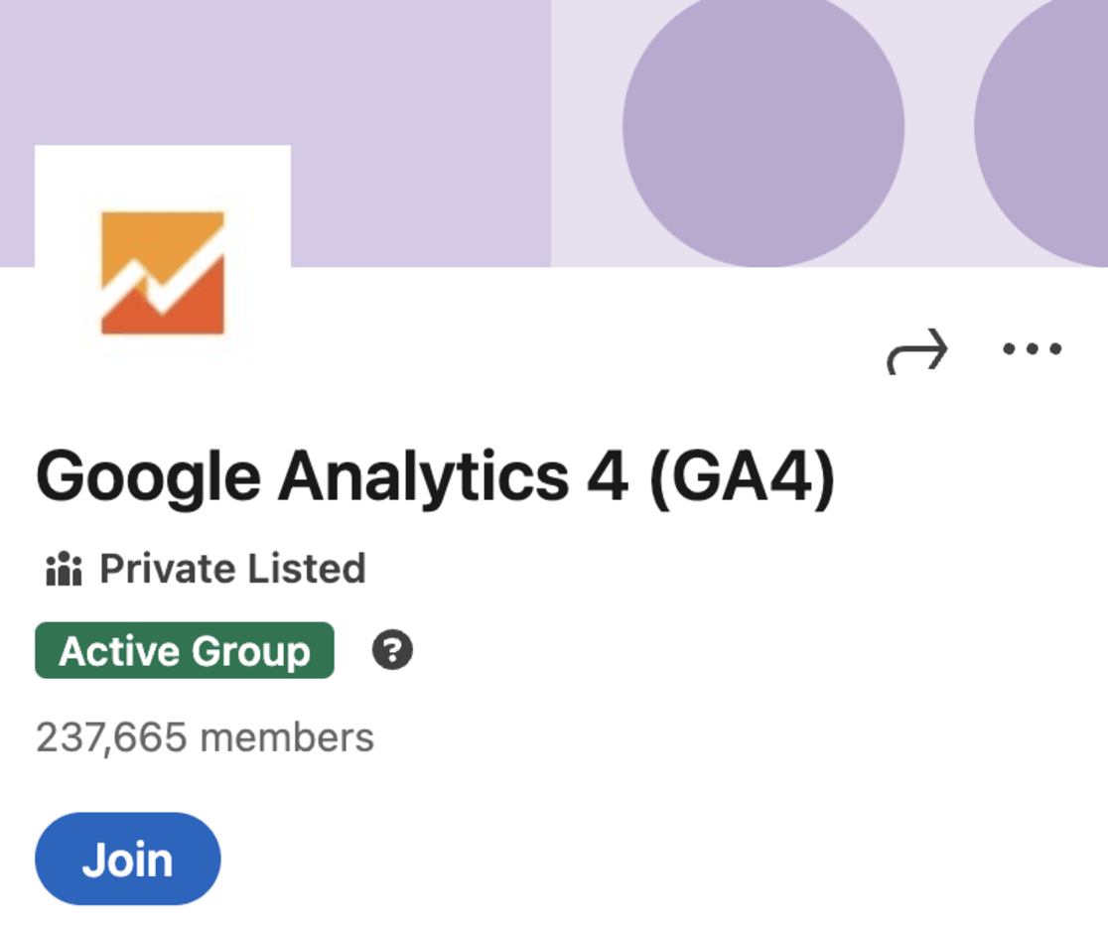This screenshot has width=1108, height=930.
Task: Open the 237,665 members list
Action: (205, 736)
